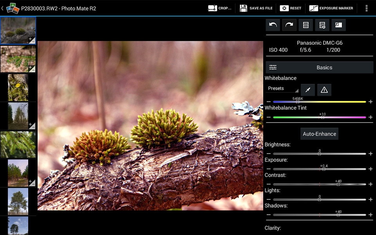The height and width of the screenshot is (235, 376).
Task: Click the redo arrow icon
Action: [289, 25]
